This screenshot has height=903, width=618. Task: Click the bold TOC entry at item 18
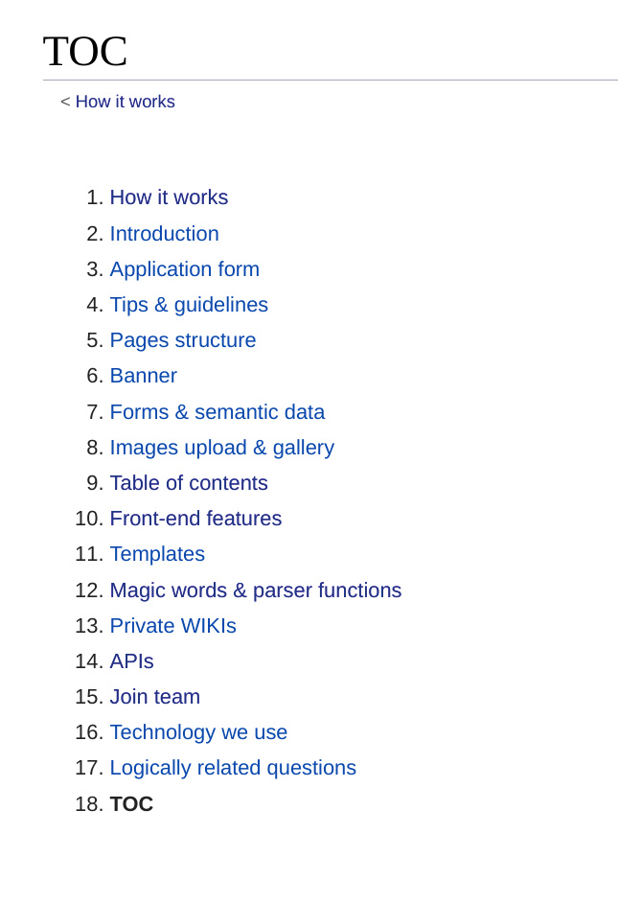click(131, 804)
